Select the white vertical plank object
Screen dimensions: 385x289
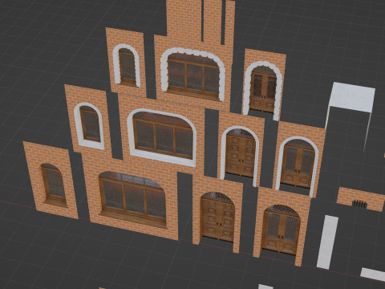[328, 242]
